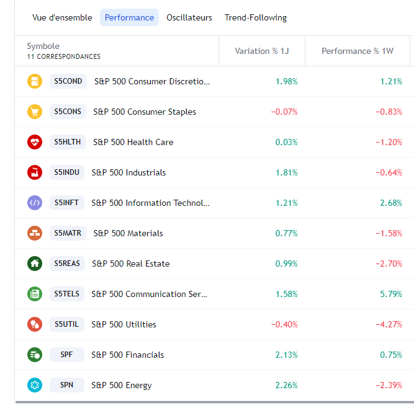Click the Communication Services icon
This screenshot has height=408, width=414.
35,294
